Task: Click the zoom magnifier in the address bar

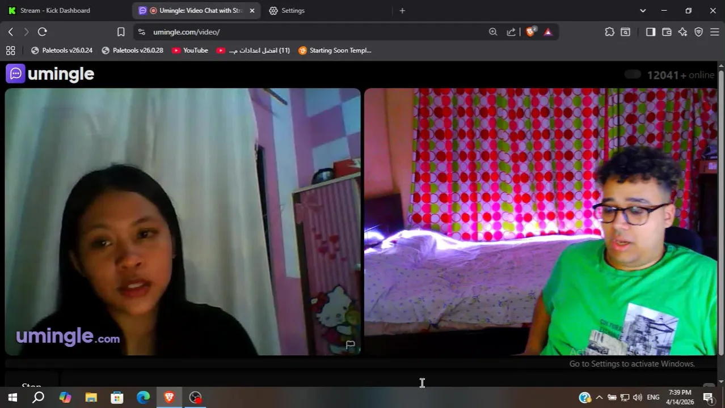Action: 493,32
